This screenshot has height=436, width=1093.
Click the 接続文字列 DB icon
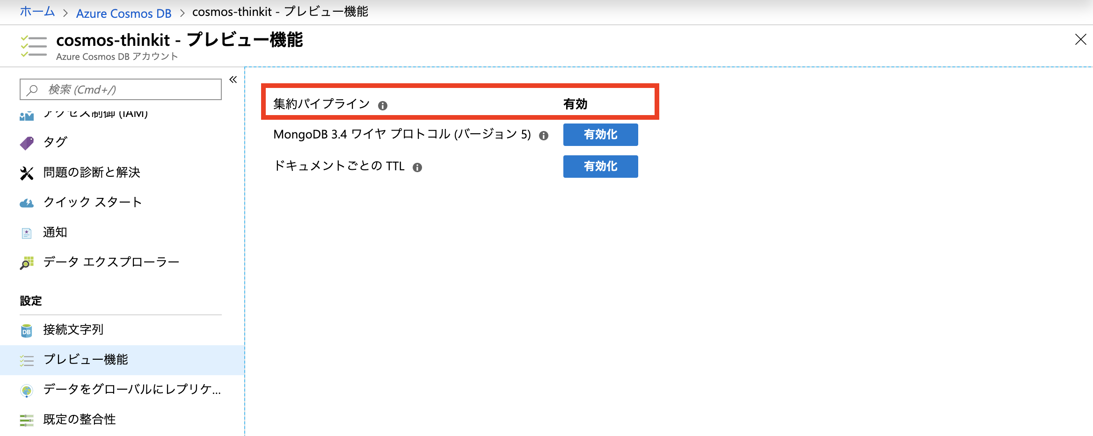(27, 331)
